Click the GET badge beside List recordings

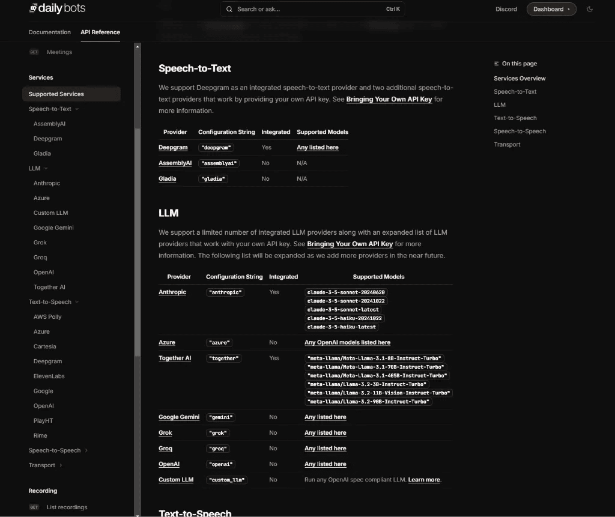pos(34,507)
